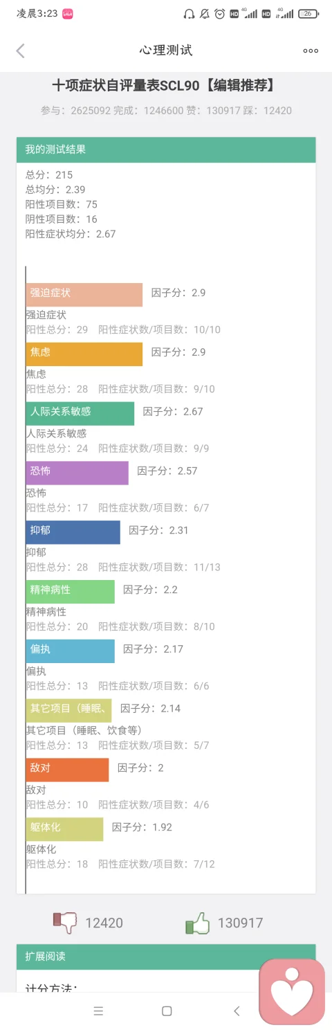
Task: Open the pink floating heart icon
Action: point(291,992)
